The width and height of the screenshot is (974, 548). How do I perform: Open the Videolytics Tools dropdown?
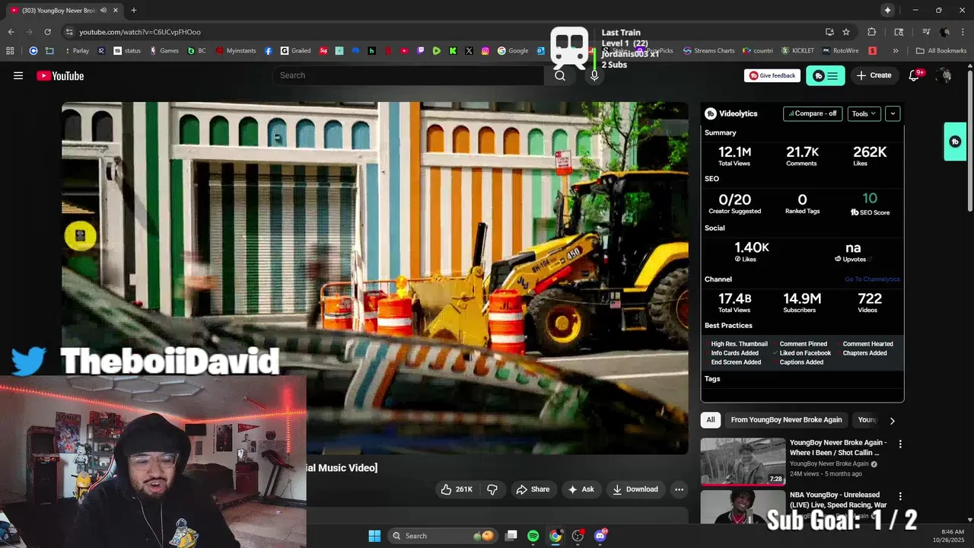[864, 113]
